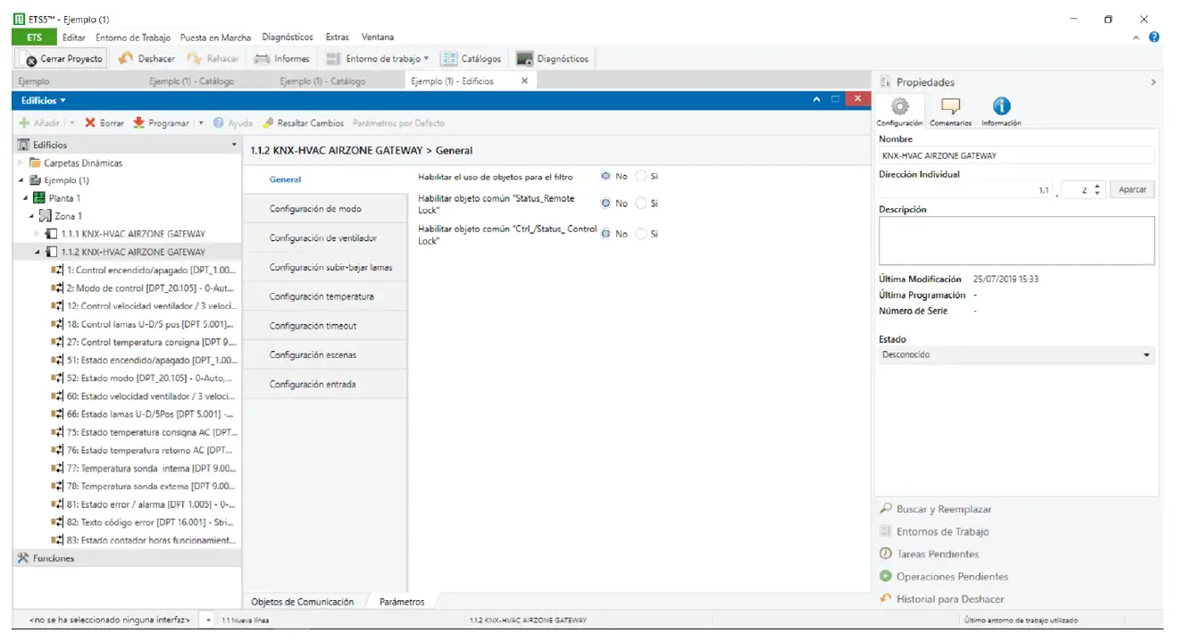Open the Configuración temperatura page
Viewport: 1177px width, 642px height.
(x=324, y=296)
